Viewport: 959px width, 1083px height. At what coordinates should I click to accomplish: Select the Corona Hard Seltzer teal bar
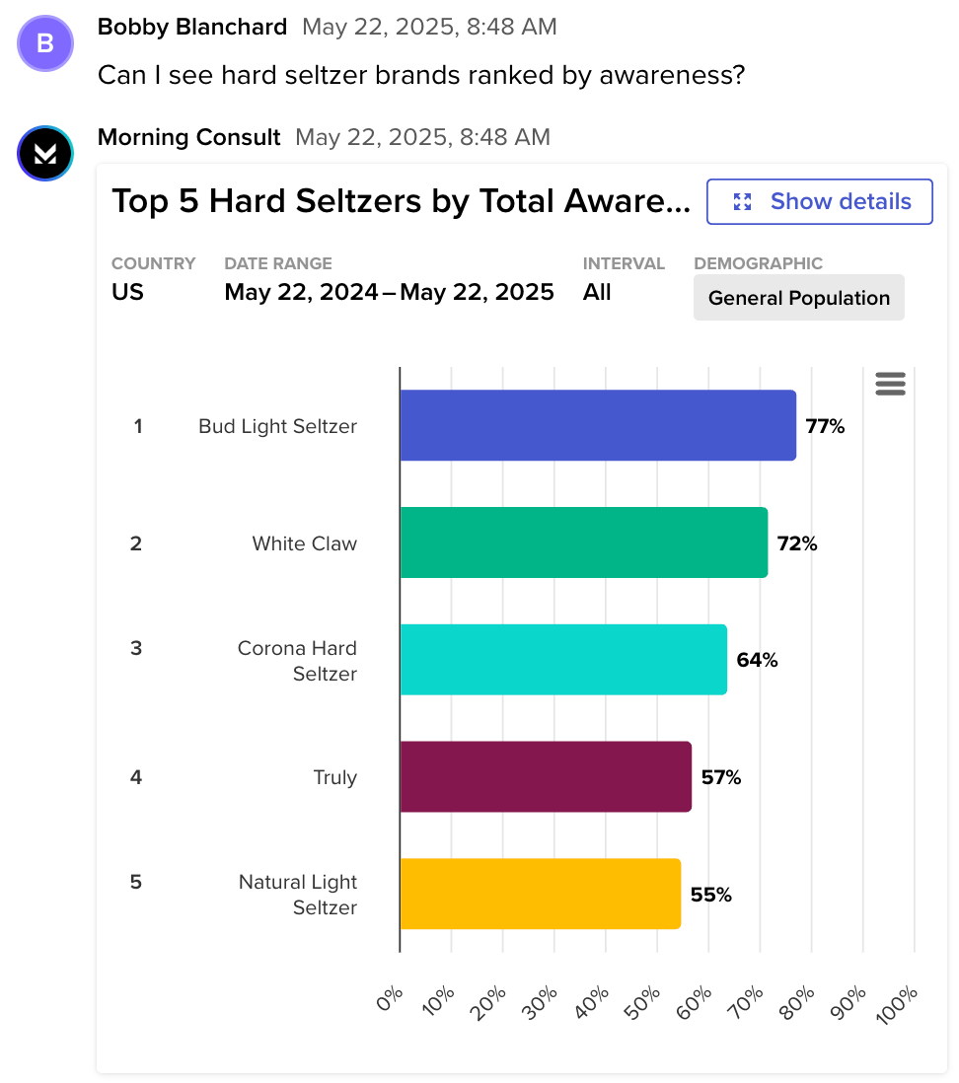coord(562,660)
